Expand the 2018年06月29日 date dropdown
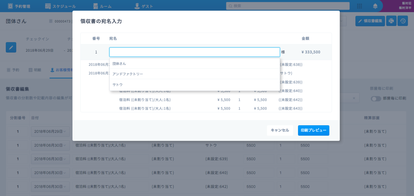The height and width of the screenshot is (196, 414). point(50,131)
